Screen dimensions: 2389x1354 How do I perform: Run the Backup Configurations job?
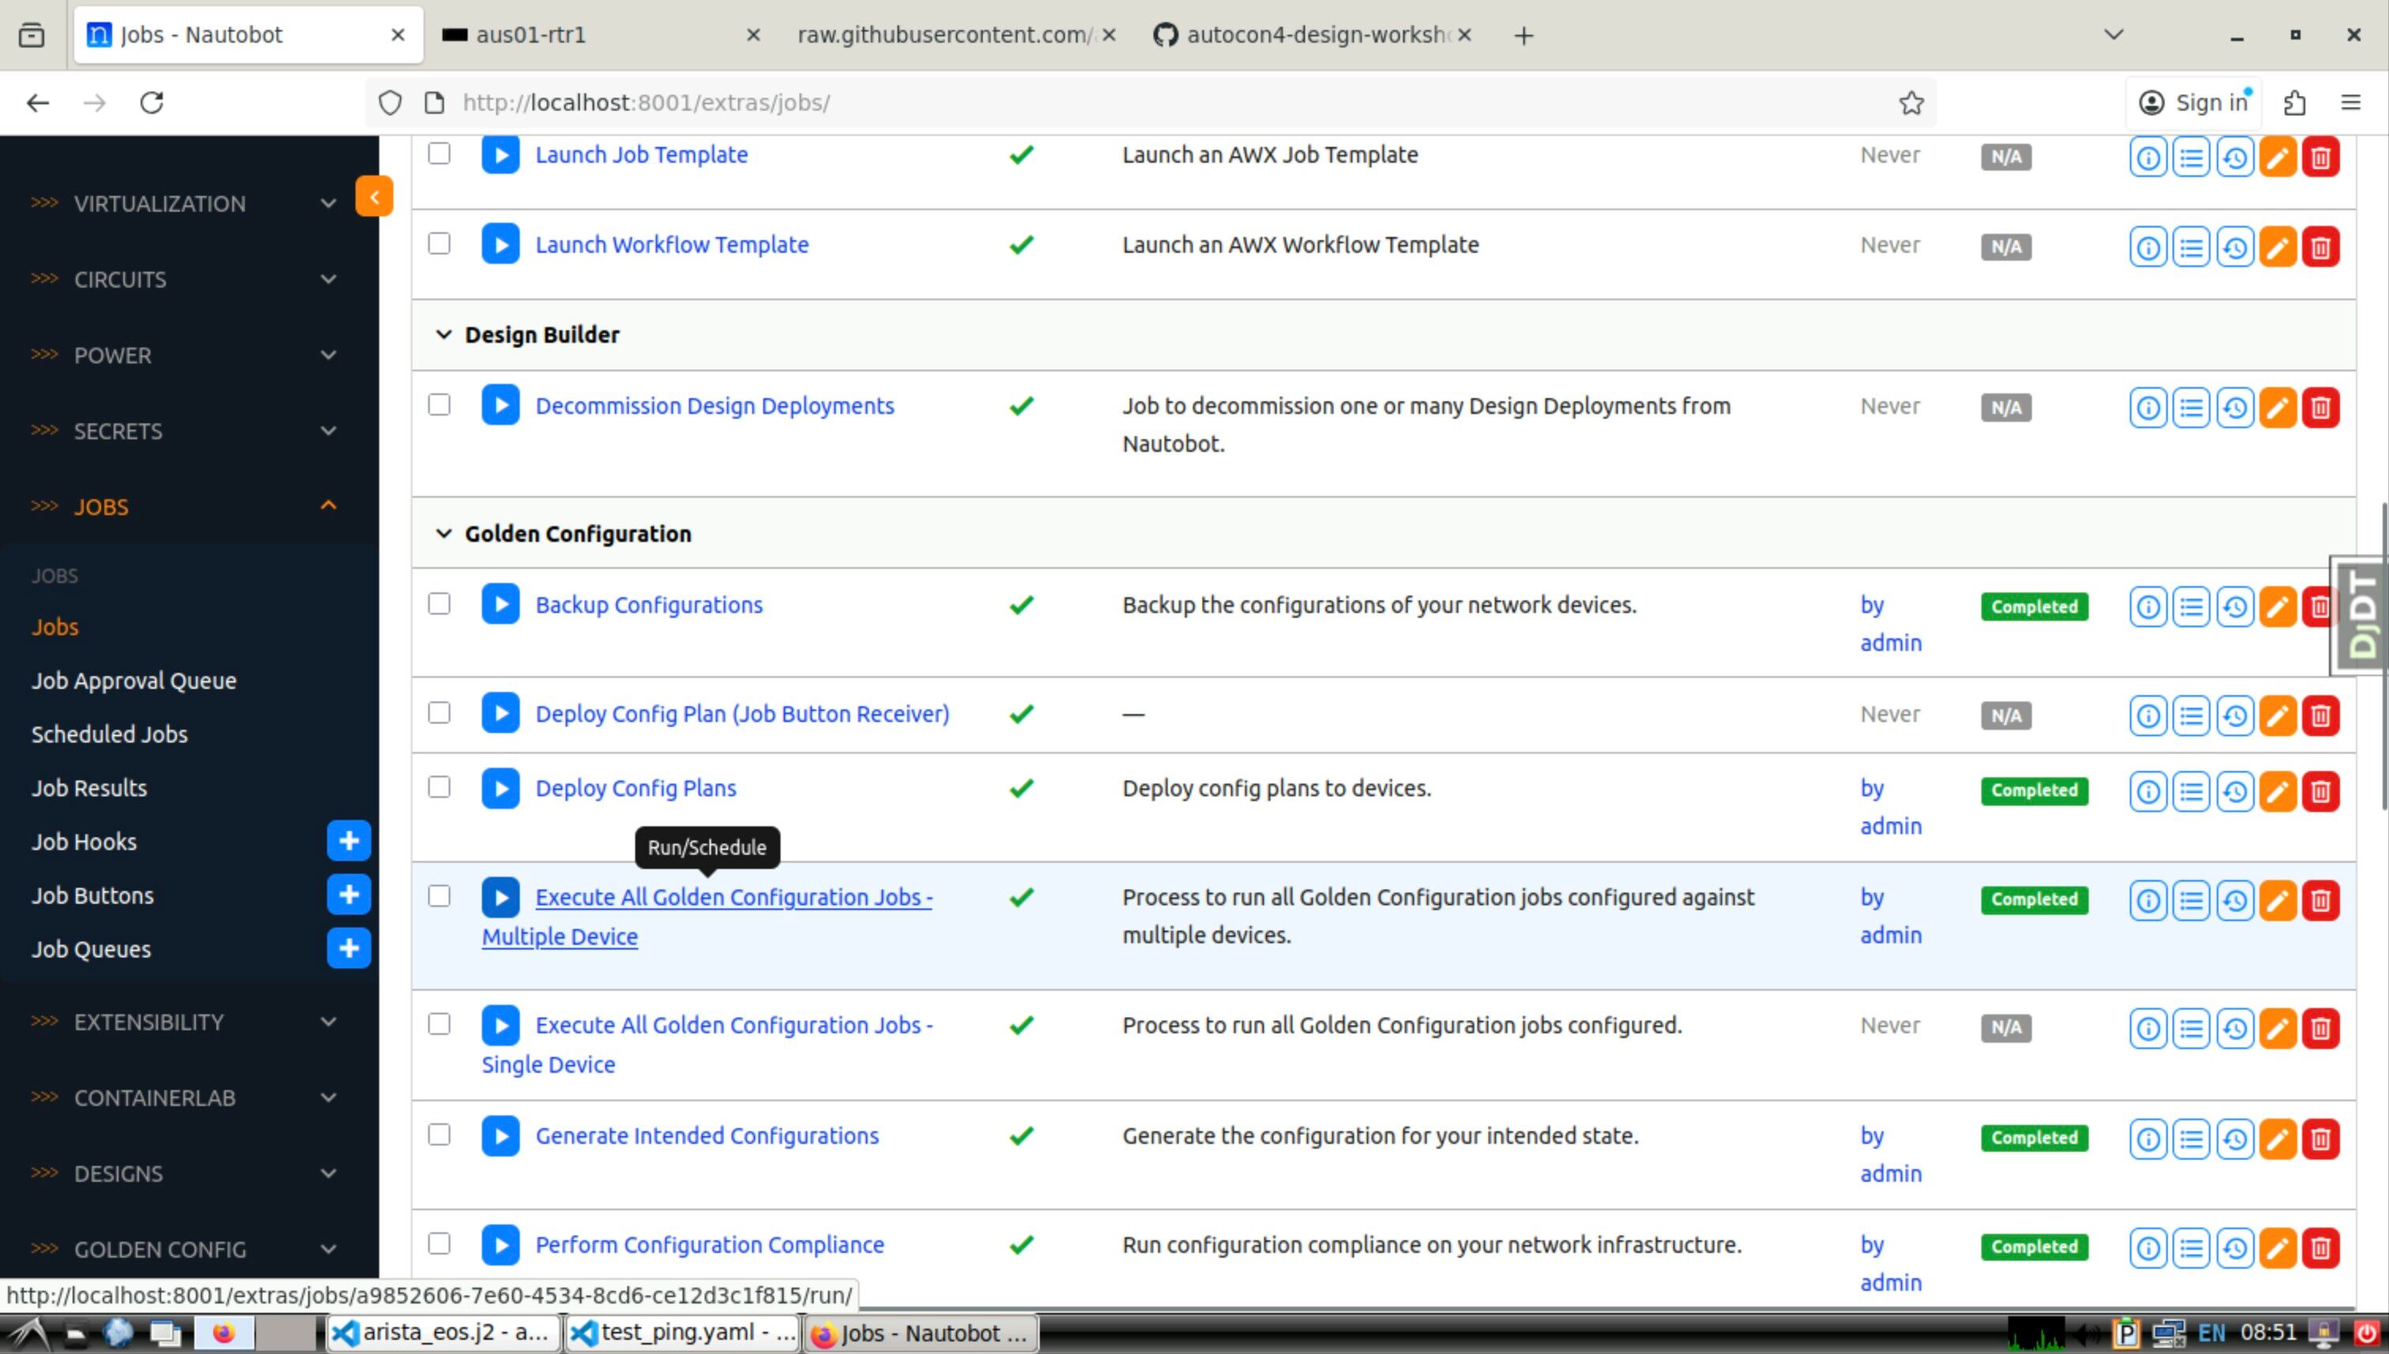point(500,604)
